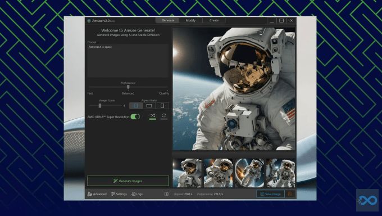
Task: Switch to the Generate tab
Action: (x=167, y=20)
